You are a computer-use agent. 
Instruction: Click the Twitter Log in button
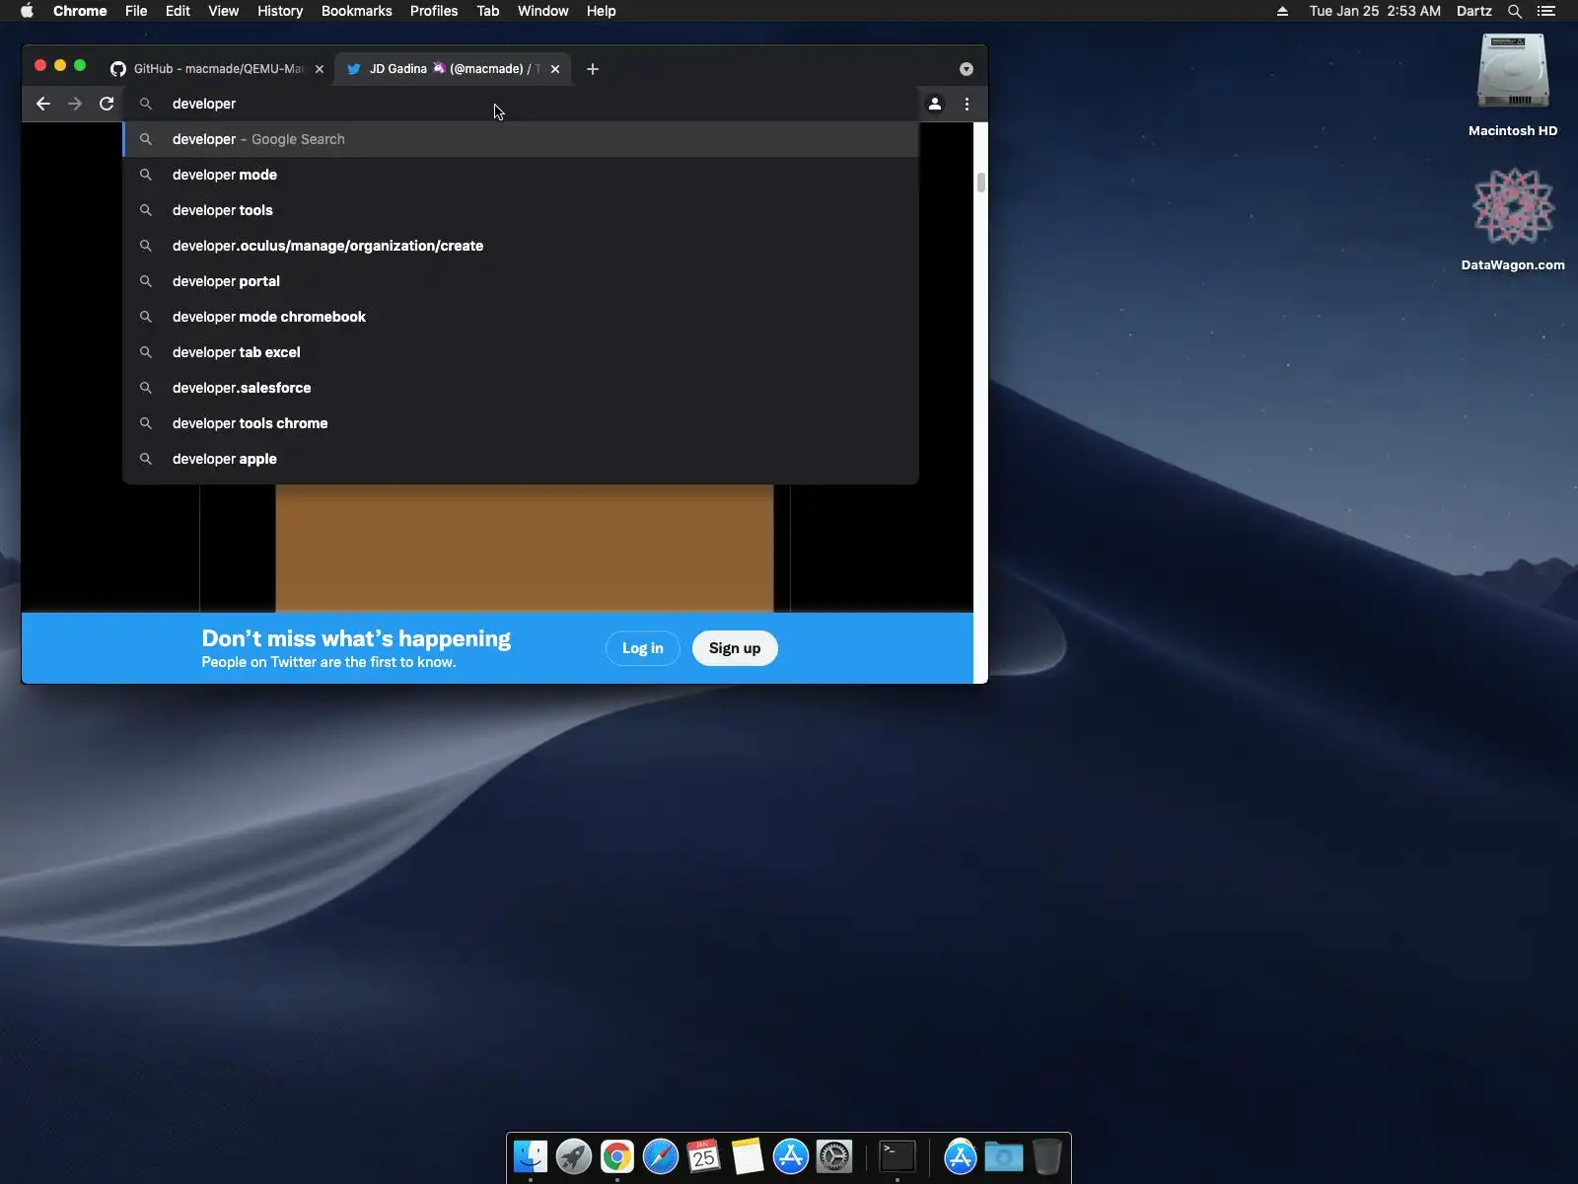pos(643,648)
